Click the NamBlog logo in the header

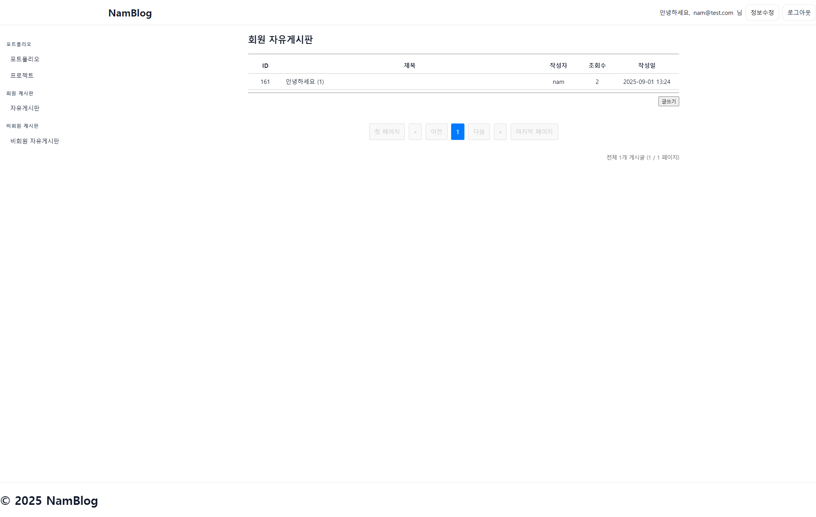(130, 13)
